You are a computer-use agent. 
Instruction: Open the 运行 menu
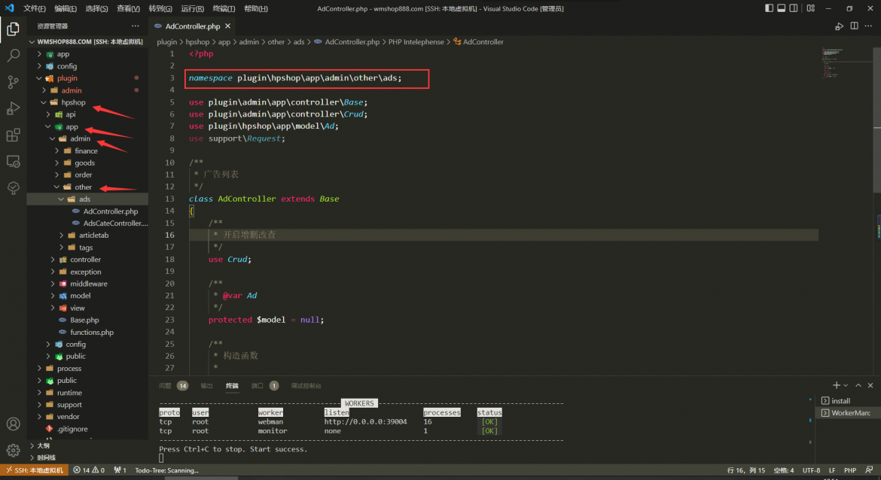click(192, 8)
